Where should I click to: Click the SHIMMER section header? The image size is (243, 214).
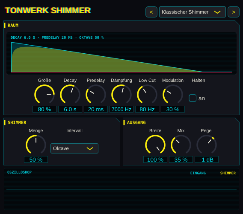tap(17, 123)
